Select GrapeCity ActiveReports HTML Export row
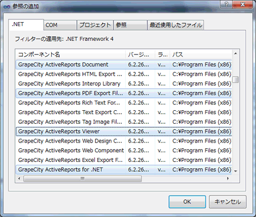 point(124,74)
